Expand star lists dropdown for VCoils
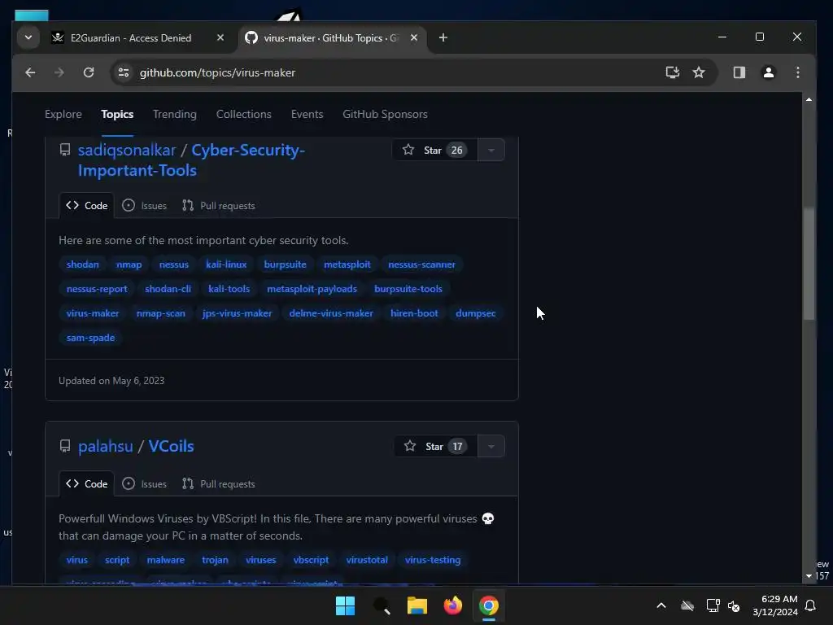 pyautogui.click(x=491, y=447)
